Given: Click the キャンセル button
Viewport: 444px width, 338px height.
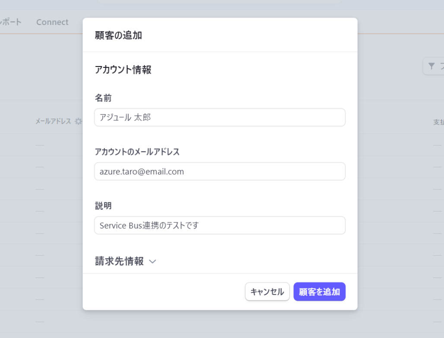Looking at the screenshot, I should click(267, 291).
